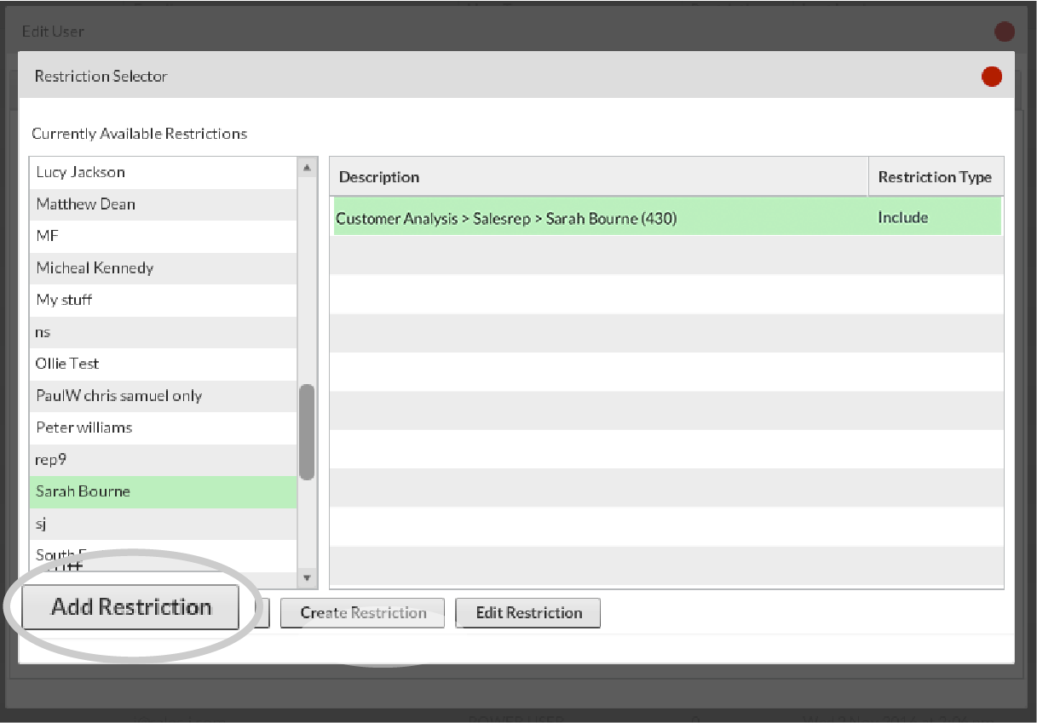Viewport: 1037px width, 723px height.
Task: Click the Create Restriction button
Action: coord(363,613)
